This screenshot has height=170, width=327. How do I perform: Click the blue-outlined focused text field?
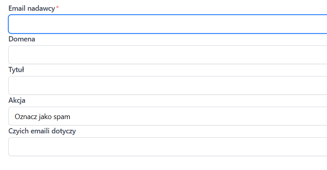167,24
